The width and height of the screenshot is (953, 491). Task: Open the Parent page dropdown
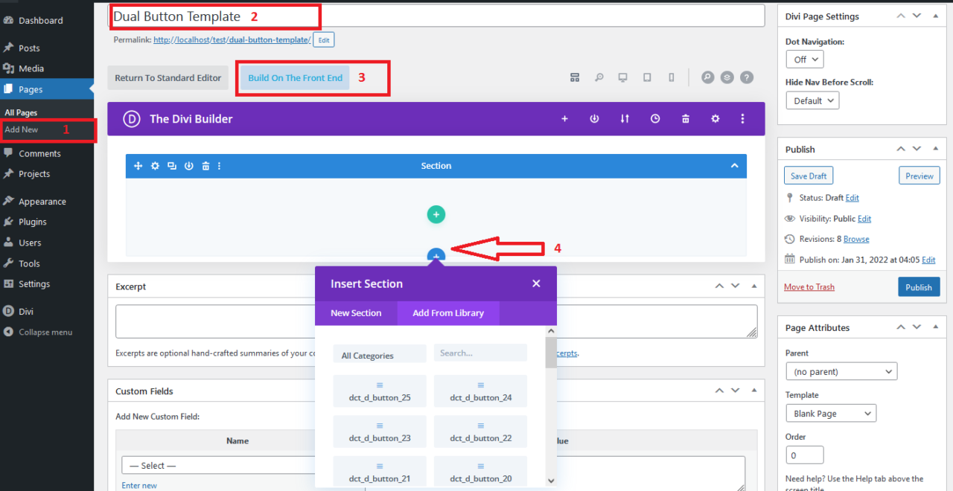coord(841,371)
